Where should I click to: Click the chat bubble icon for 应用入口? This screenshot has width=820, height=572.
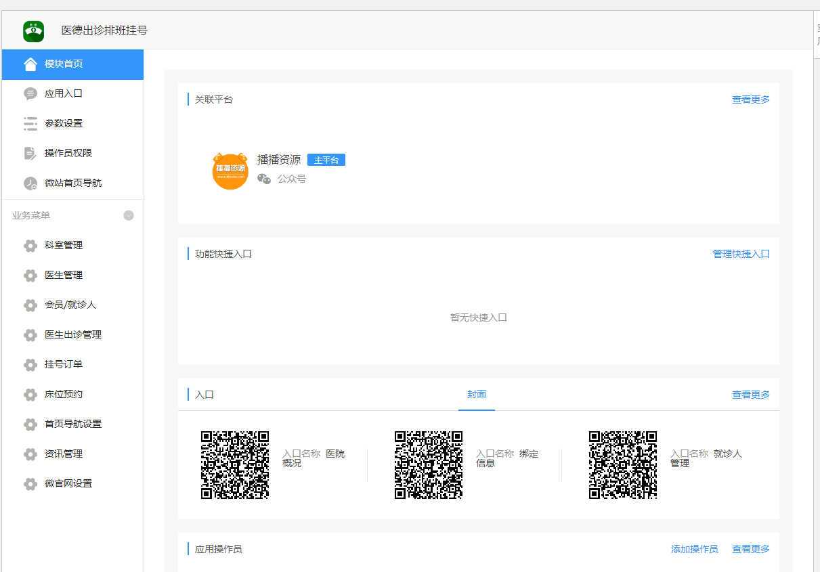(30, 94)
